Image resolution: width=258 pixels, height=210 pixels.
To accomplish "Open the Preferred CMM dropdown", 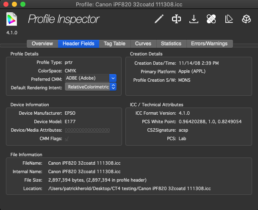I will tap(112, 78).
